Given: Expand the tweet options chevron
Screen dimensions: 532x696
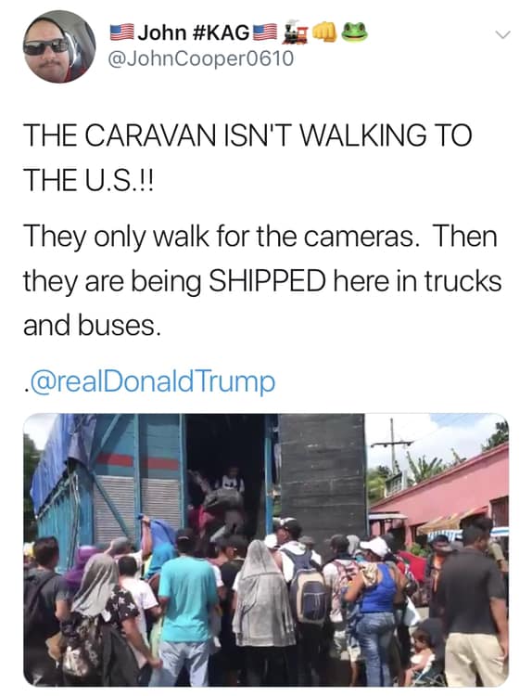Looking at the screenshot, I should click(x=503, y=34).
